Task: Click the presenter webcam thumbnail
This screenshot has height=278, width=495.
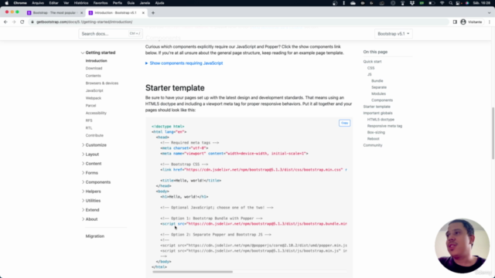Action: (x=462, y=246)
